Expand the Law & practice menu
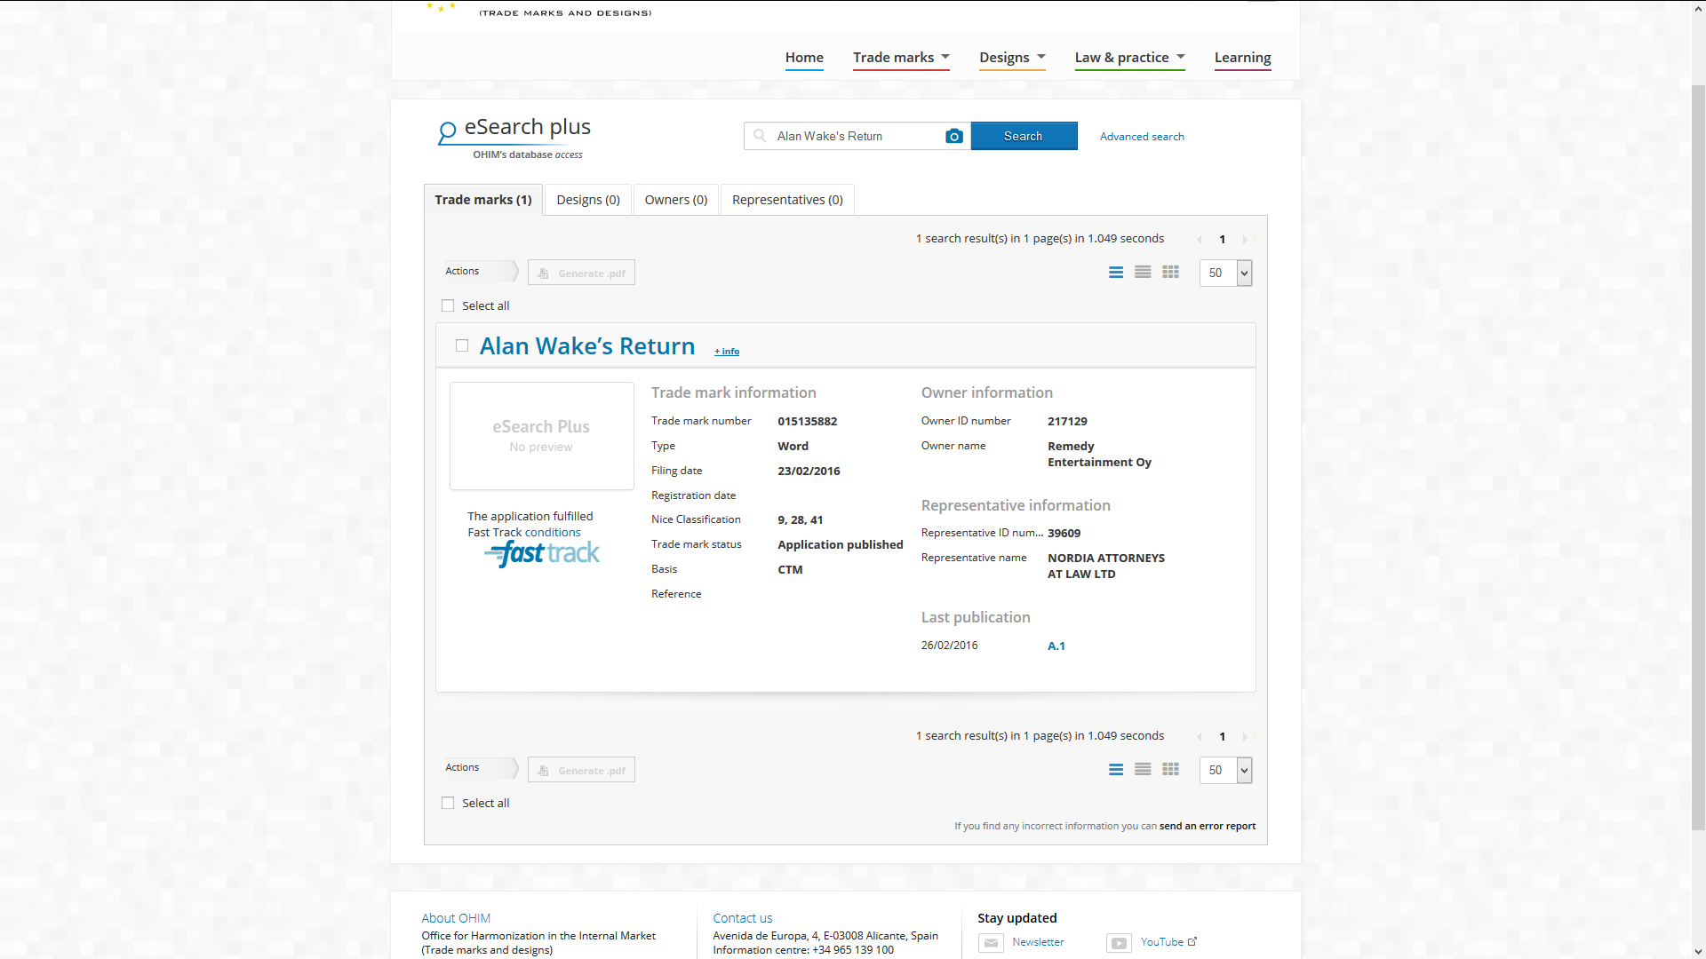The width and height of the screenshot is (1706, 959). point(1128,58)
